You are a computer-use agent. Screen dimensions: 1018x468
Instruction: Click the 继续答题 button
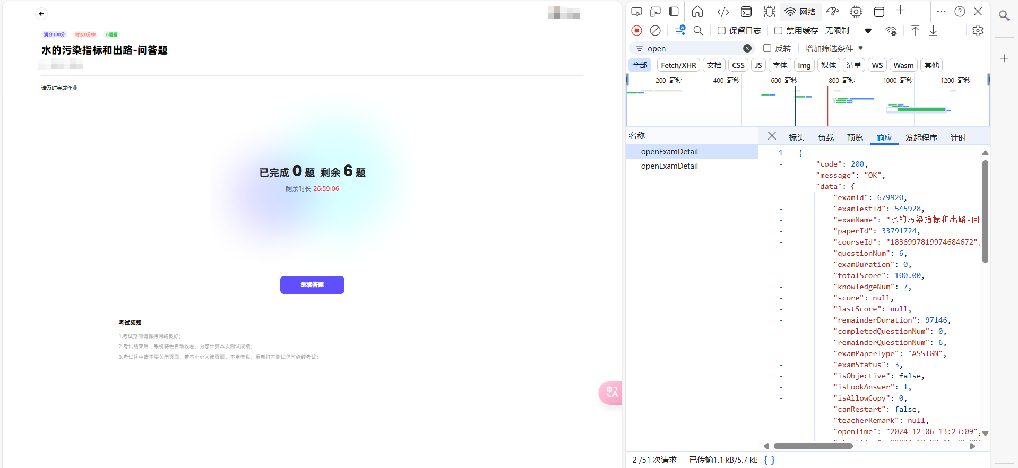(312, 285)
